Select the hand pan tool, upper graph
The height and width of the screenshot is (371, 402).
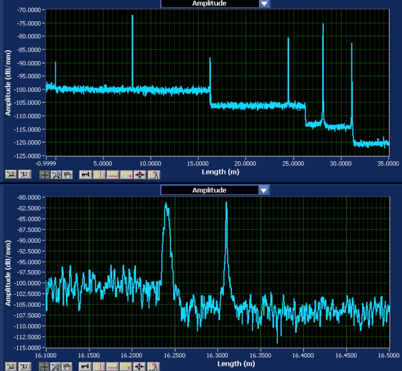pos(68,175)
